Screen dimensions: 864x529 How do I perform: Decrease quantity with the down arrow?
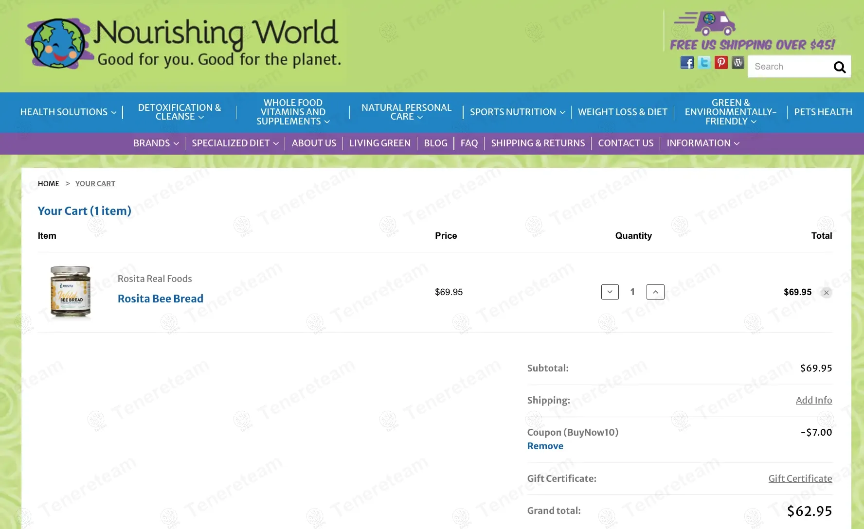pos(610,292)
